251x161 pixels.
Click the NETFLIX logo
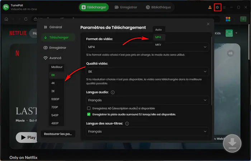18,33
